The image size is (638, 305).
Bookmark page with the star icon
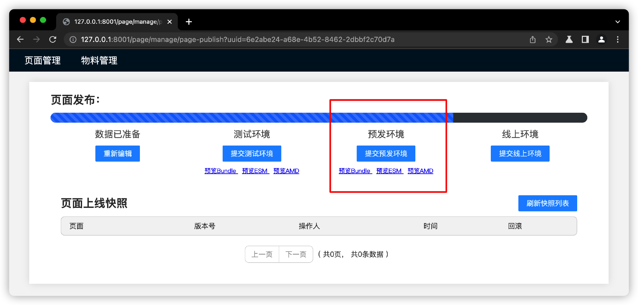(549, 39)
